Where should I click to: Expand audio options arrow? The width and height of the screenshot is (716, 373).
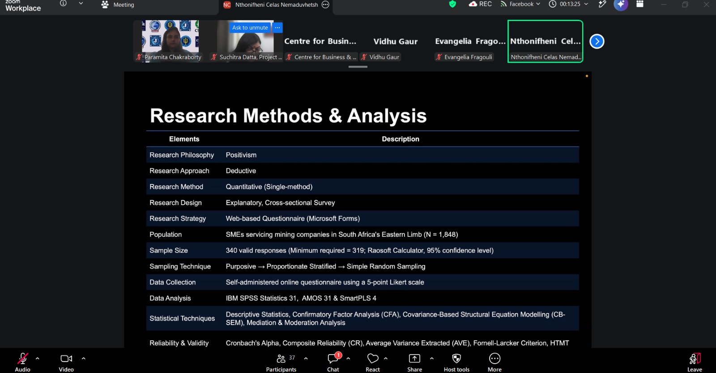click(38, 358)
